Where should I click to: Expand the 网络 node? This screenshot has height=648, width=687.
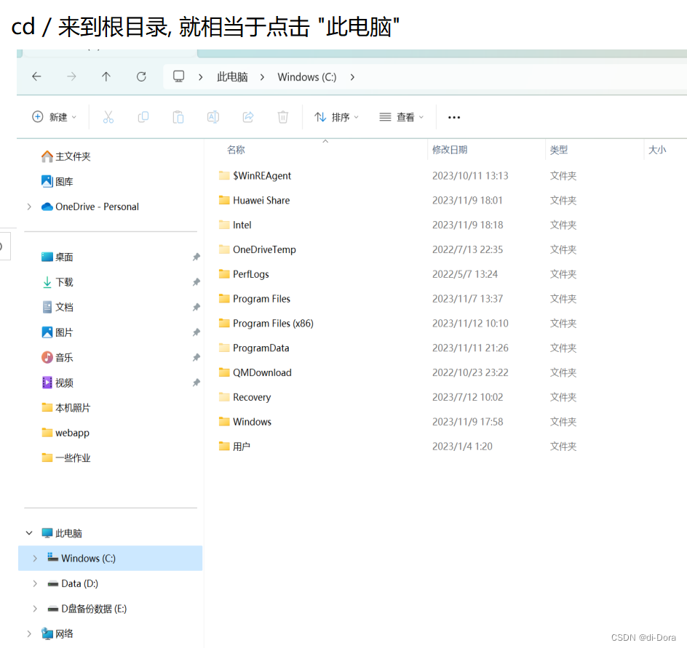29,633
